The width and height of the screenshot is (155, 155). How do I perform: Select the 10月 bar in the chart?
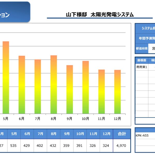click(x=86, y=87)
